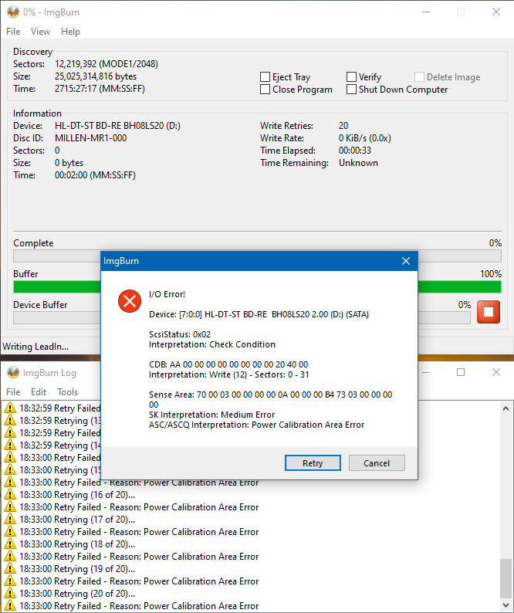The image size is (514, 613).
Task: Click device name 'HL-DT-ST BD-RE BH08LS20 (D:)'
Action: click(x=117, y=126)
